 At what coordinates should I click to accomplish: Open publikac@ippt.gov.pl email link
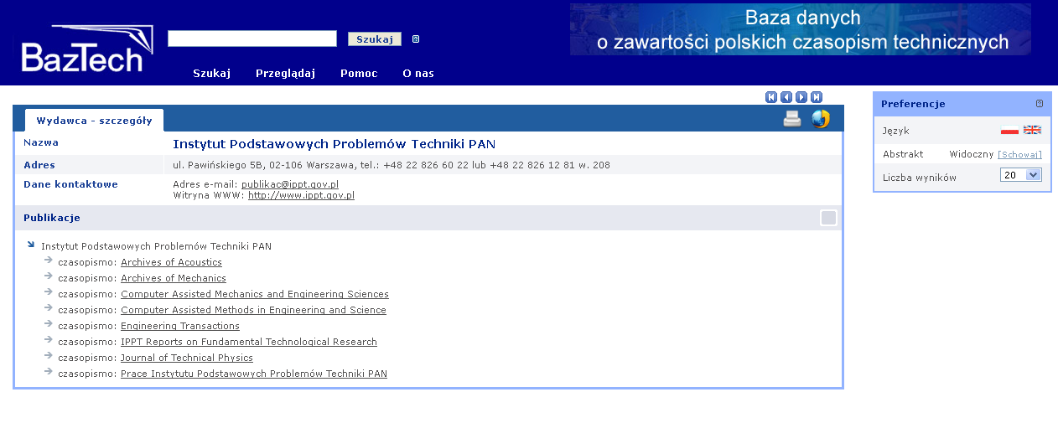coord(290,184)
